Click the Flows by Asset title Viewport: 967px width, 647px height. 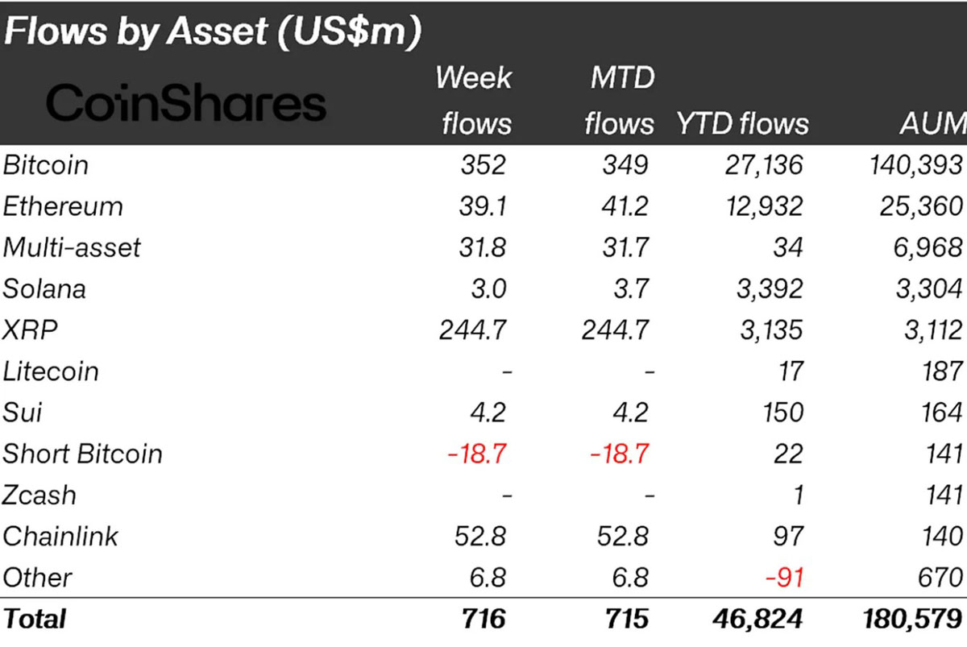[213, 33]
